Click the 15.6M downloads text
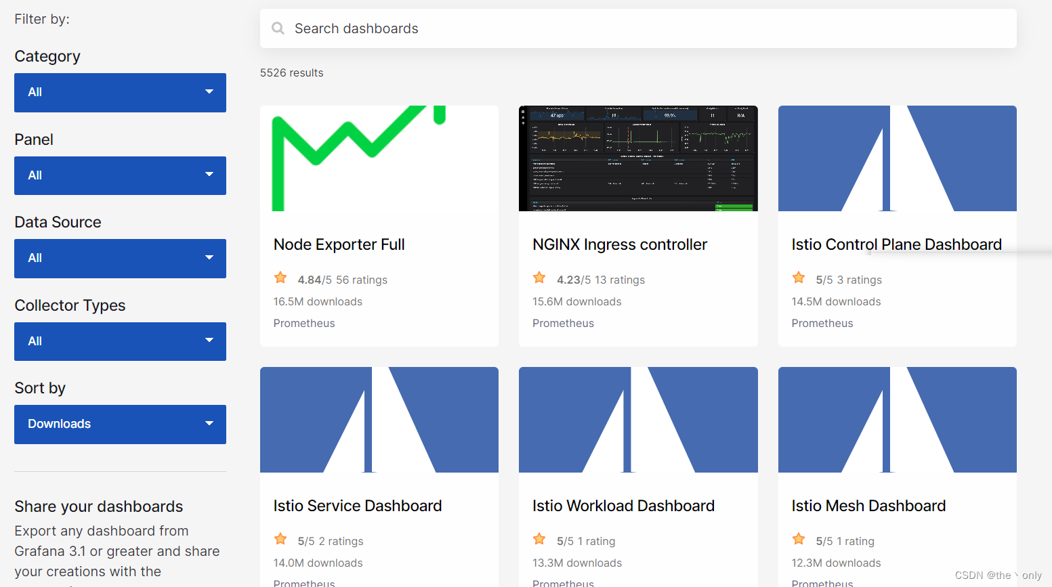The width and height of the screenshot is (1052, 587). [577, 301]
